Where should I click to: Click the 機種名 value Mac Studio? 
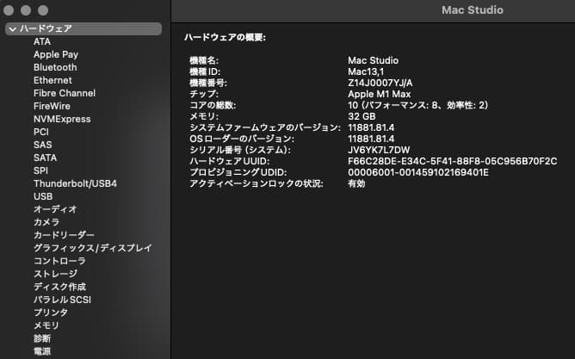(373, 60)
